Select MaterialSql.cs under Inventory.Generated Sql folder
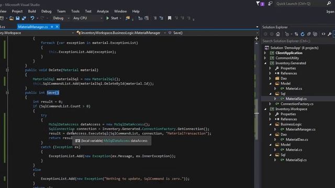 [296, 99]
